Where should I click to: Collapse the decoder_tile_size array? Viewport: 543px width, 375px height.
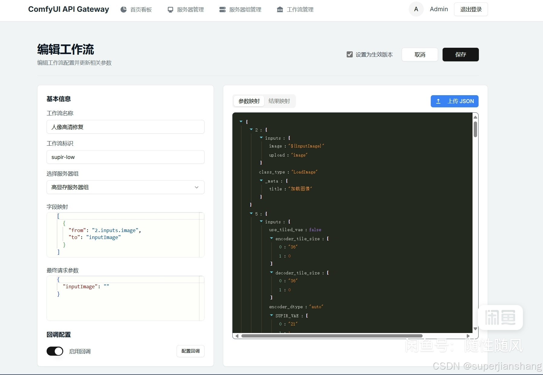(271, 272)
